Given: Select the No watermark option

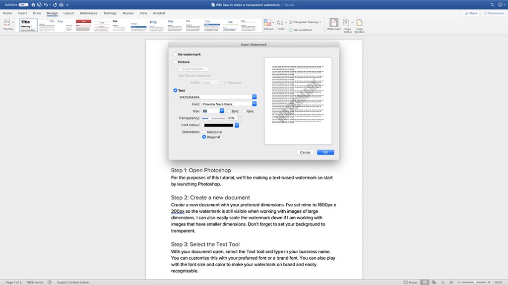Looking at the screenshot, I should point(176,54).
